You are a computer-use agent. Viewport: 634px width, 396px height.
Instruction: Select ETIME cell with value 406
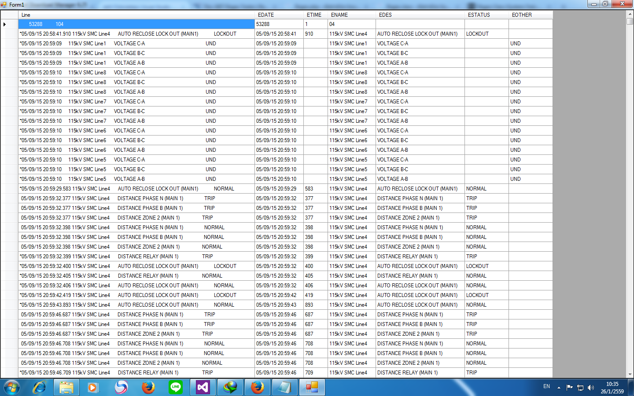point(316,286)
